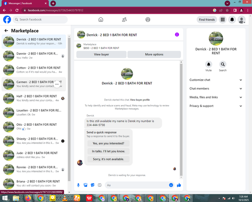Open File Explorer from the taskbar

click(16, 198)
